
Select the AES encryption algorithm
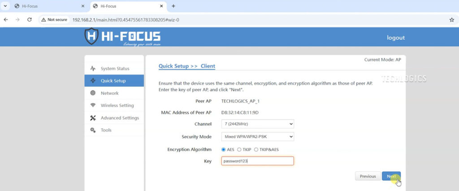(x=224, y=149)
